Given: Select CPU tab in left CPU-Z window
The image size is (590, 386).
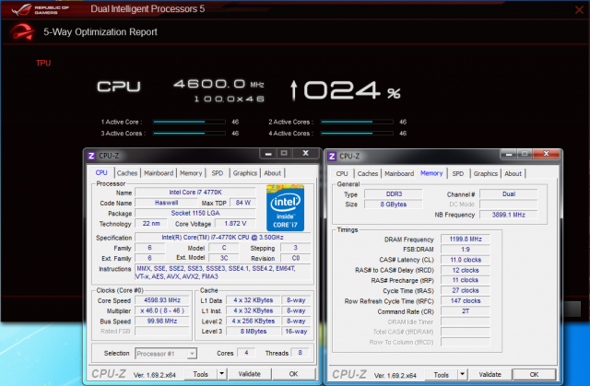Looking at the screenshot, I should tap(101, 172).
